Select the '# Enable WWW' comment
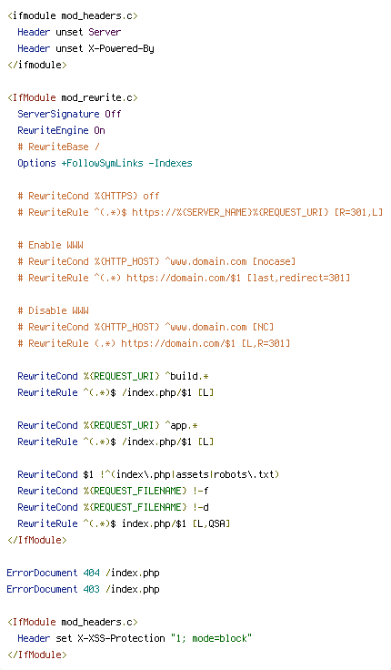Viewport: 391px width, 670px height. pyautogui.click(x=50, y=245)
